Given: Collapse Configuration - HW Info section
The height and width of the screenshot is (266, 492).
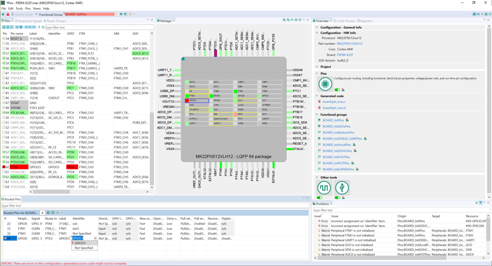Looking at the screenshot, I should (x=317, y=33).
